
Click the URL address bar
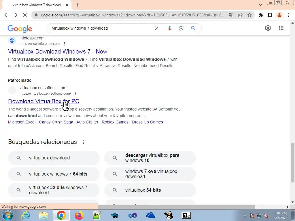coord(132,15)
